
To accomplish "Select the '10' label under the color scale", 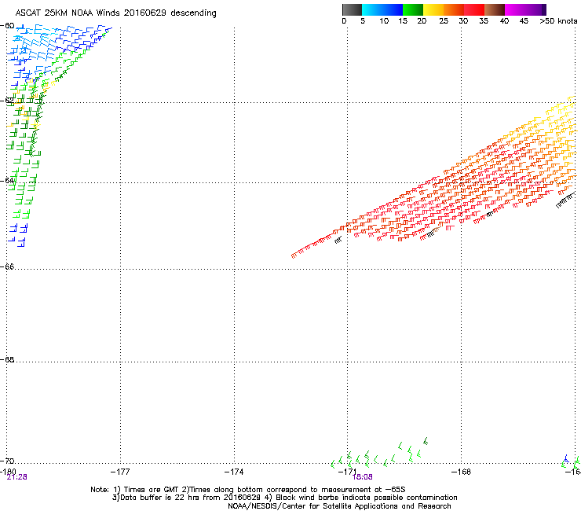I will (384, 21).
